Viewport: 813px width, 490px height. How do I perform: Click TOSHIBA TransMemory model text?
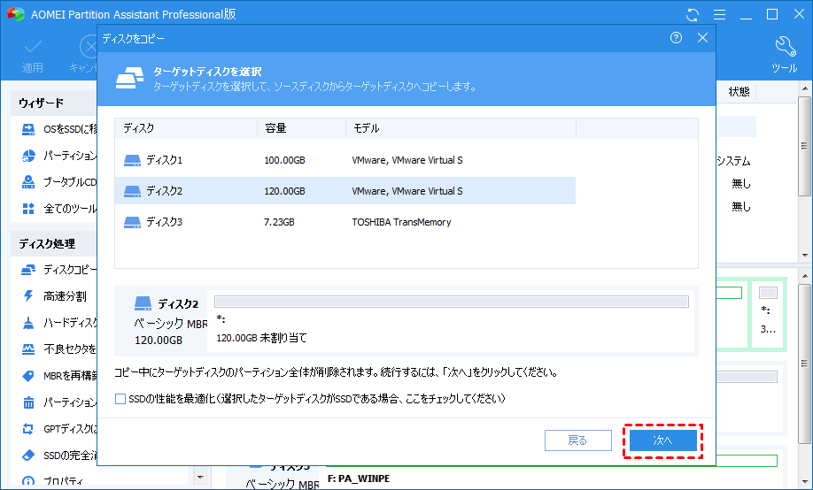(401, 222)
